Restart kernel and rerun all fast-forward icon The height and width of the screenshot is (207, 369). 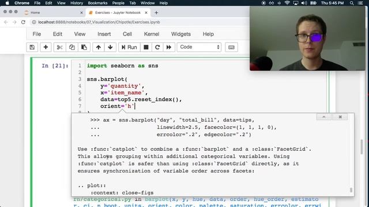tap(169, 47)
